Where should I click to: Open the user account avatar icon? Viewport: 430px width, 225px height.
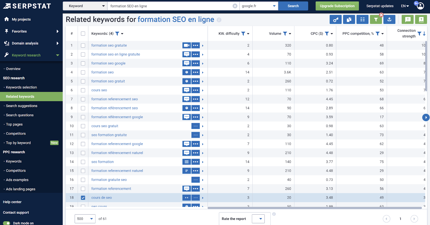tap(421, 6)
